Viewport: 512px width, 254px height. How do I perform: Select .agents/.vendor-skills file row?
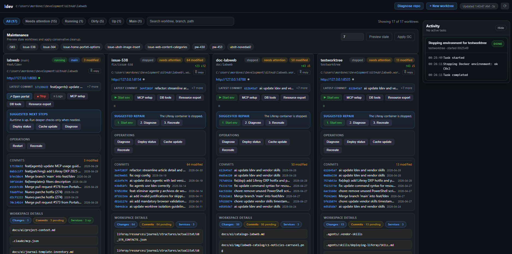tap(368, 234)
